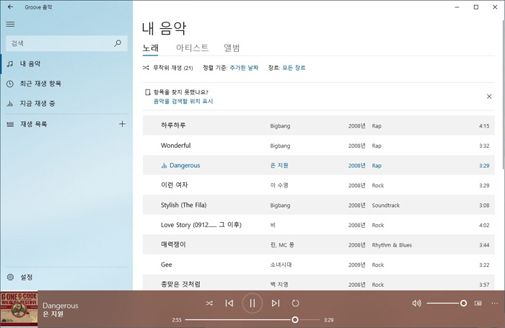Open 최근 재생 항목 in the sidebar
This screenshot has height=328, width=505.
(66, 84)
